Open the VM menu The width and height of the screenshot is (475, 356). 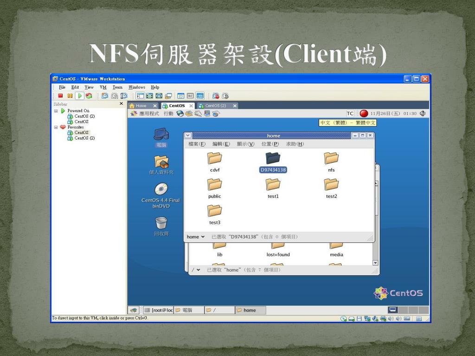103,87
